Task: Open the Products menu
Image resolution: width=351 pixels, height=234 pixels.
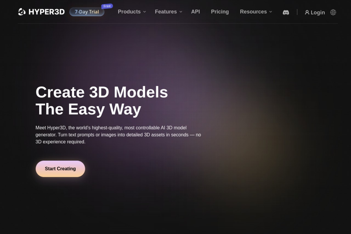Action: pyautogui.click(x=129, y=12)
